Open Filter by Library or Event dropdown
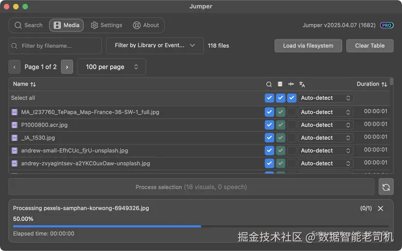The height and width of the screenshot is (251, 402). point(155,46)
